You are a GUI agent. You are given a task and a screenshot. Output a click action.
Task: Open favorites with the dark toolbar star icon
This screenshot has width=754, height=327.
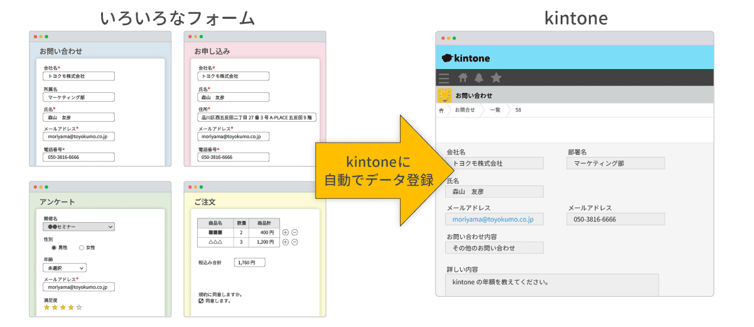496,78
